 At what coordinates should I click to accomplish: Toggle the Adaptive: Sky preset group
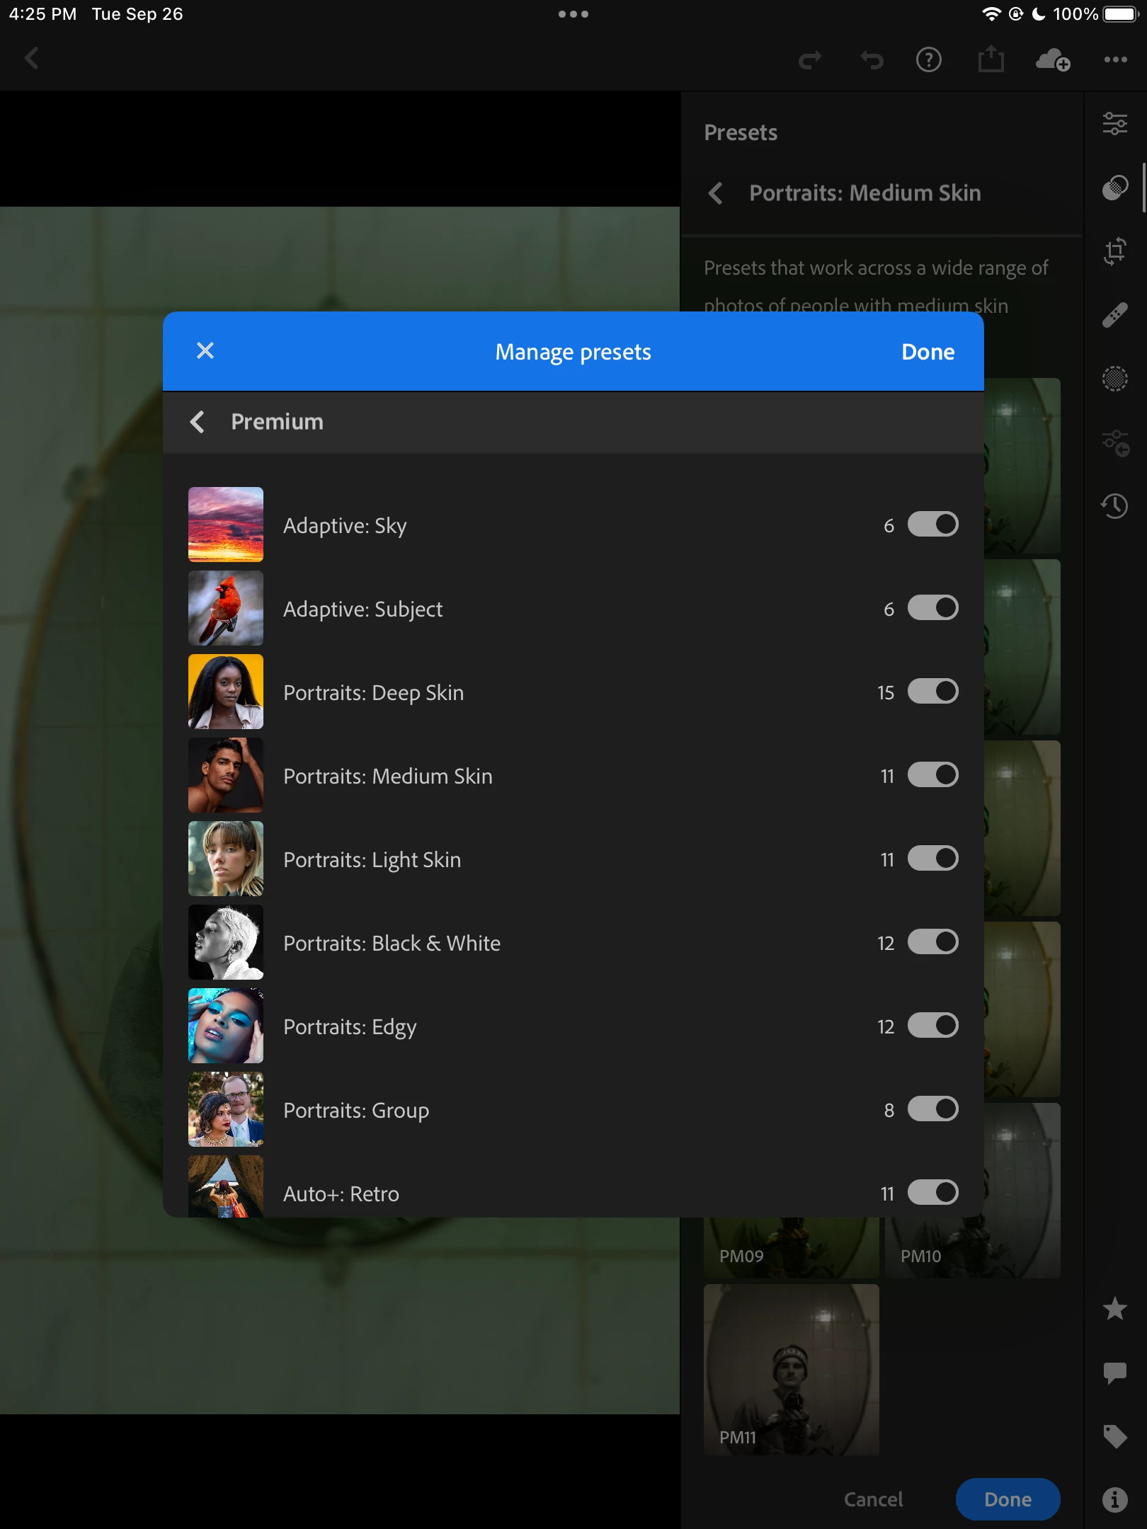(x=933, y=525)
